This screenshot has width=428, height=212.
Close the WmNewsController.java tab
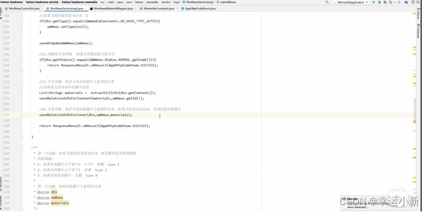(x=41, y=9)
